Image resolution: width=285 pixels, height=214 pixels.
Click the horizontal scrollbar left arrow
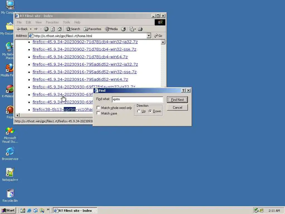pyautogui.click(x=18, y=115)
